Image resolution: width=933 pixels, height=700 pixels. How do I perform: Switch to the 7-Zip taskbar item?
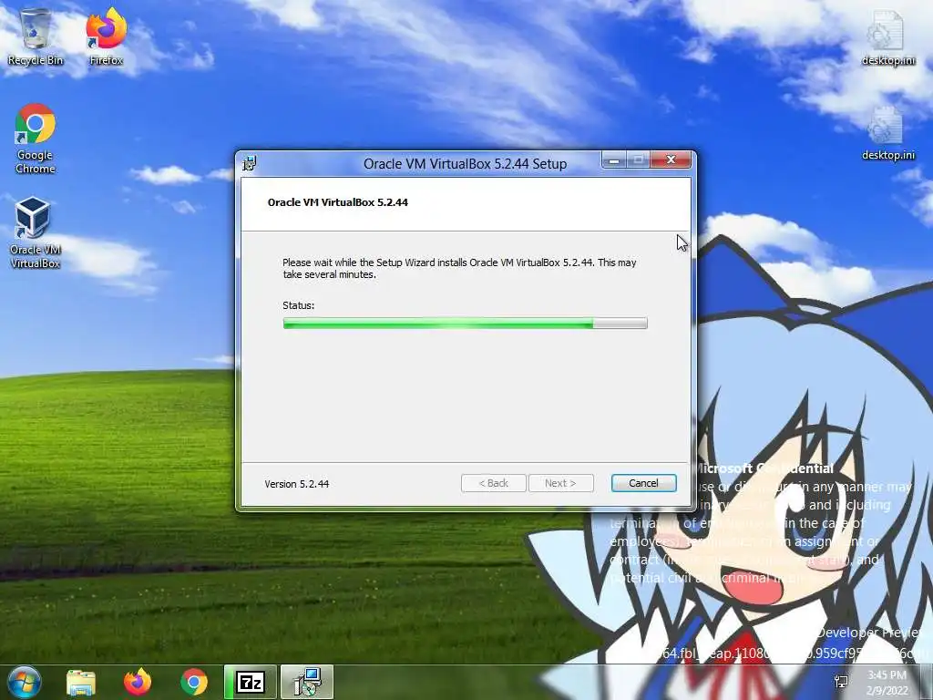(250, 682)
